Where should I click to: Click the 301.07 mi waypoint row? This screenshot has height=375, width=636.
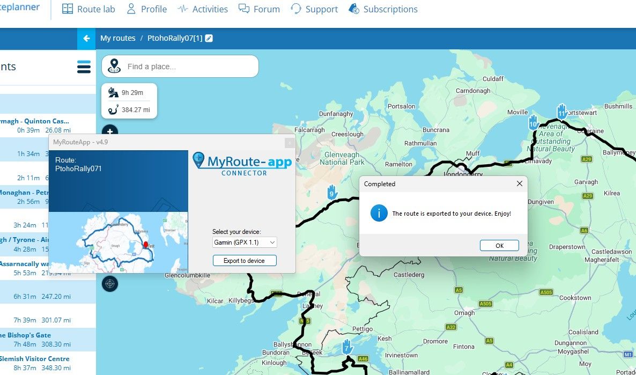(48, 316)
